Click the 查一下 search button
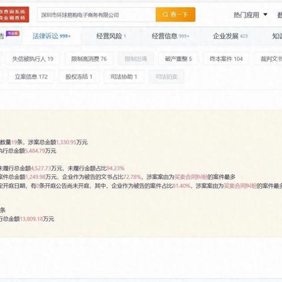The width and height of the screenshot is (282, 282). point(176,15)
